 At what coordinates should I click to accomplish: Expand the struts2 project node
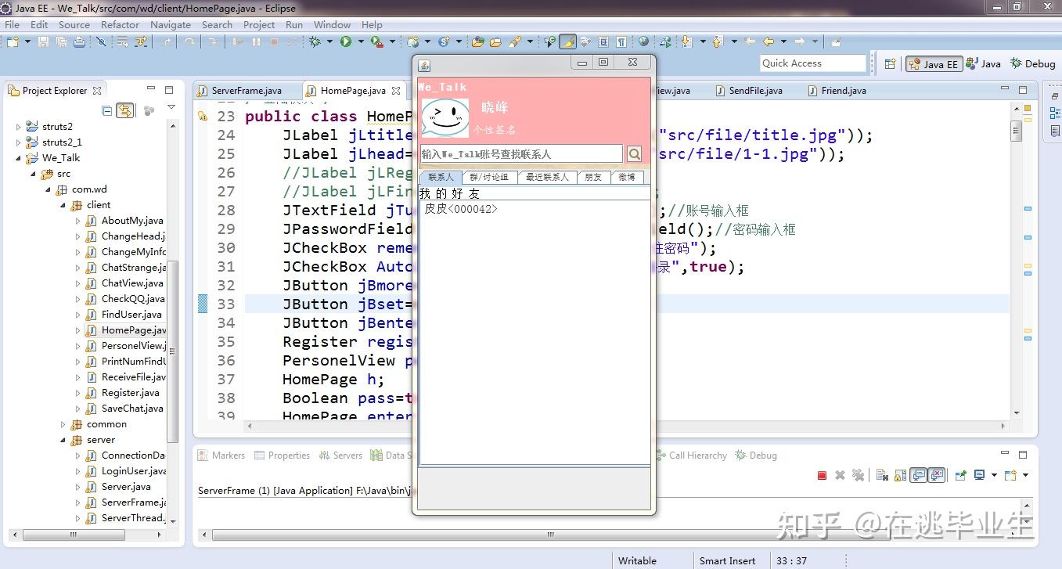tap(19, 127)
